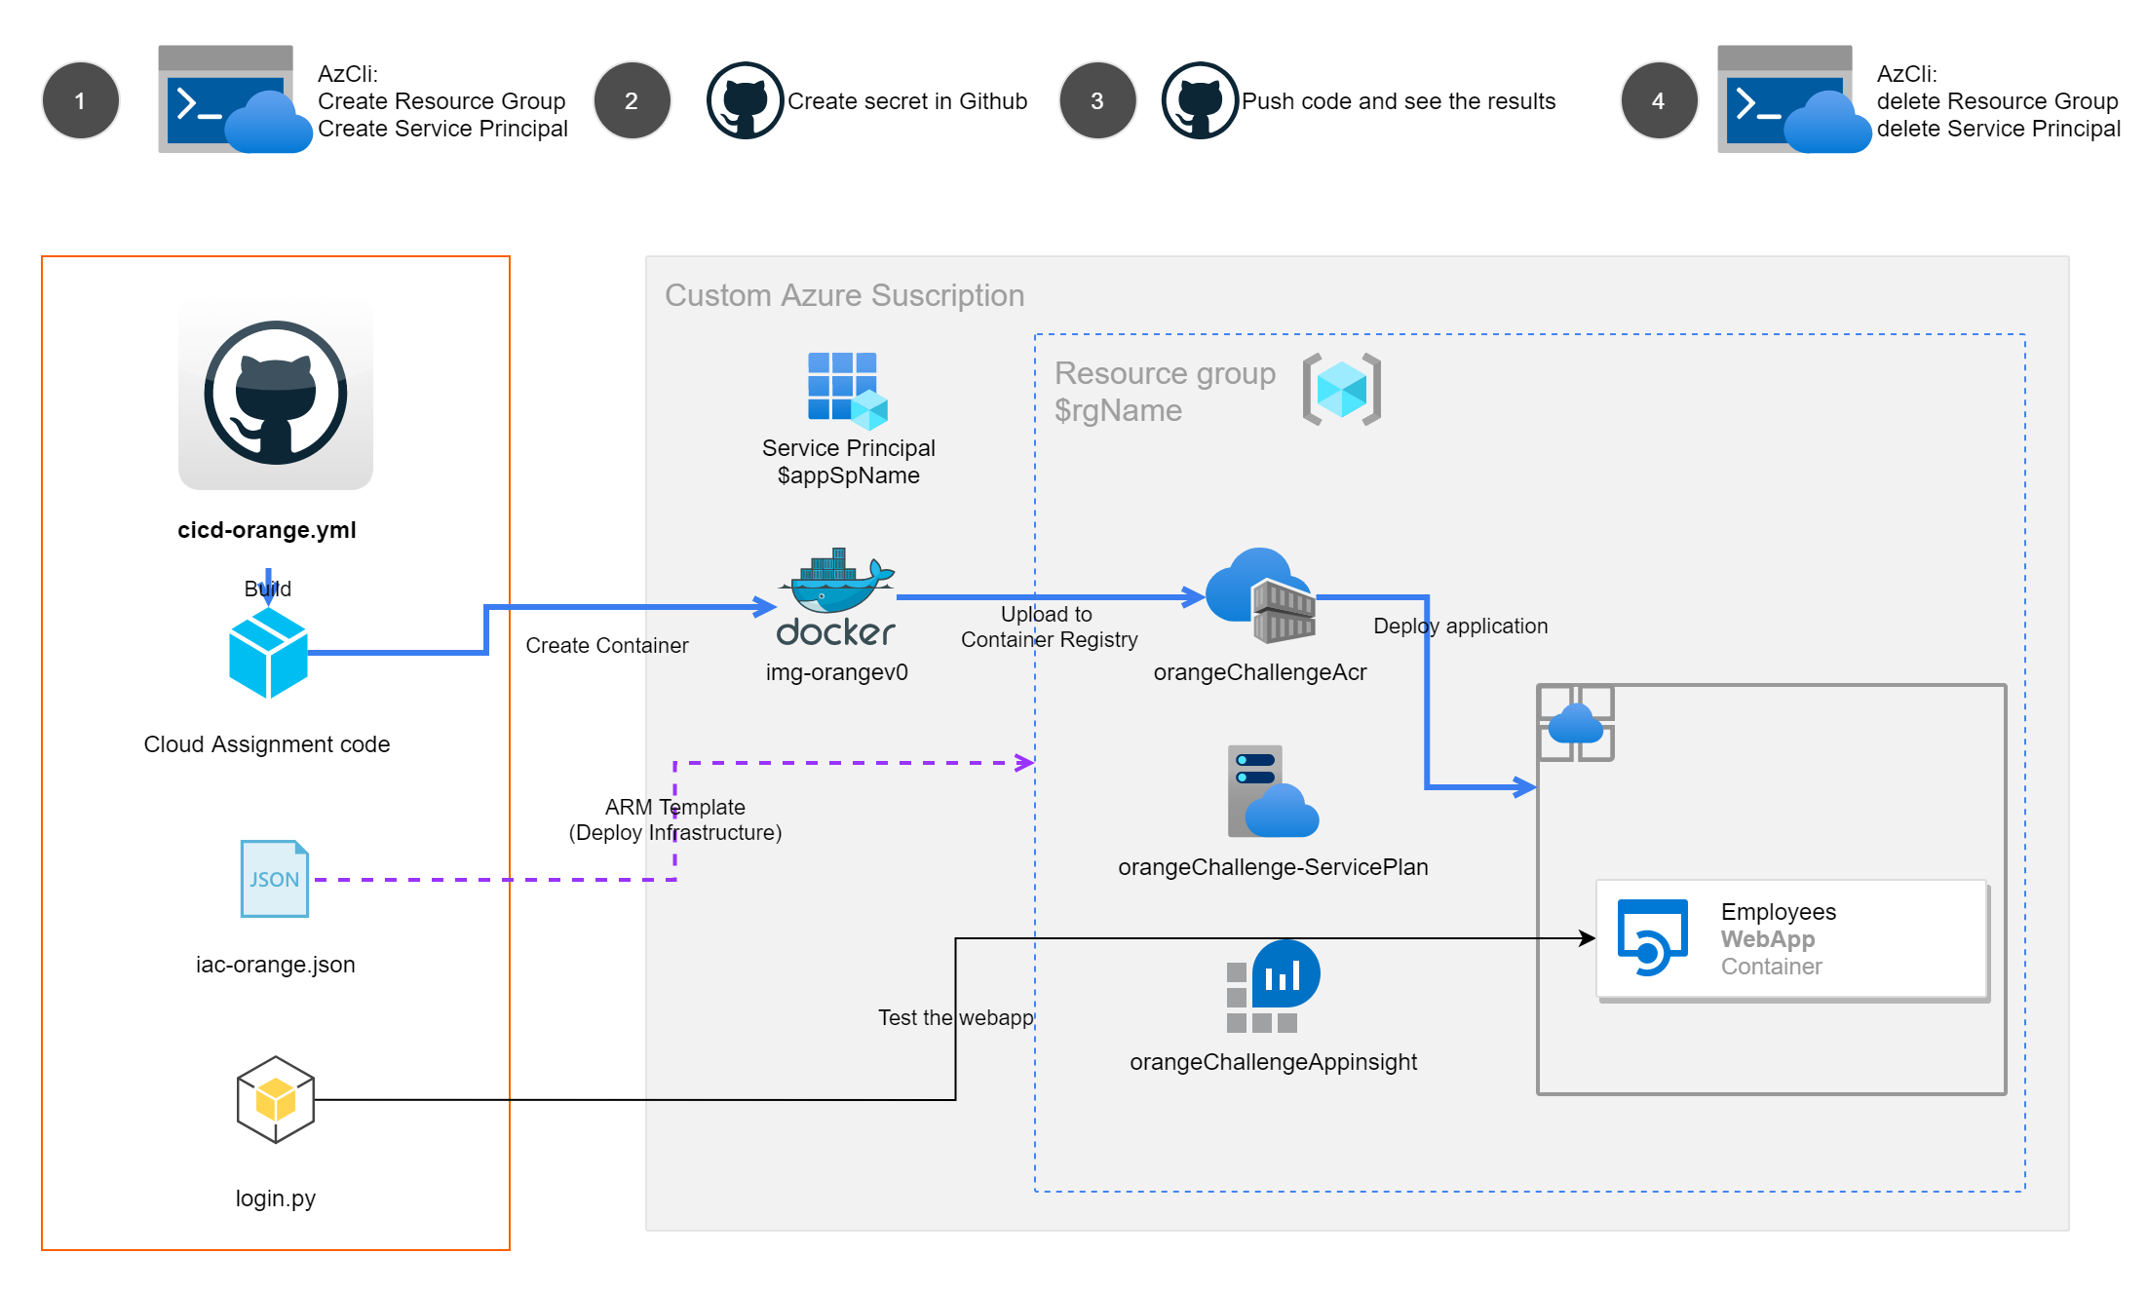Click the orangeChallengeAcr container registry icon

tap(1260, 595)
